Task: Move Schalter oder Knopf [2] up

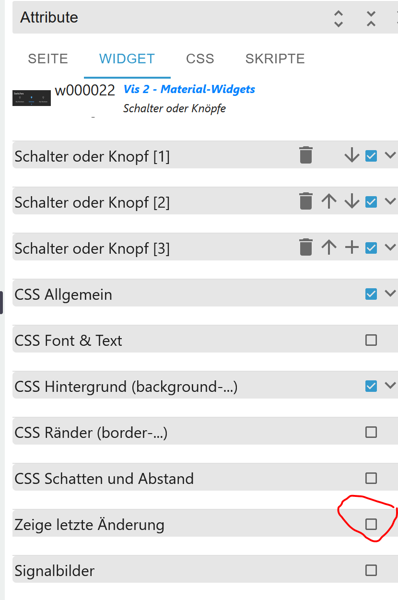Action: pyautogui.click(x=329, y=201)
